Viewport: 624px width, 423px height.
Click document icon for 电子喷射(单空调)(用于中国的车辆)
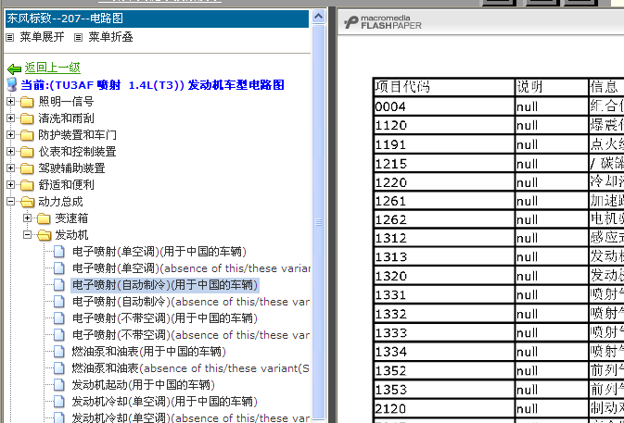click(x=59, y=252)
